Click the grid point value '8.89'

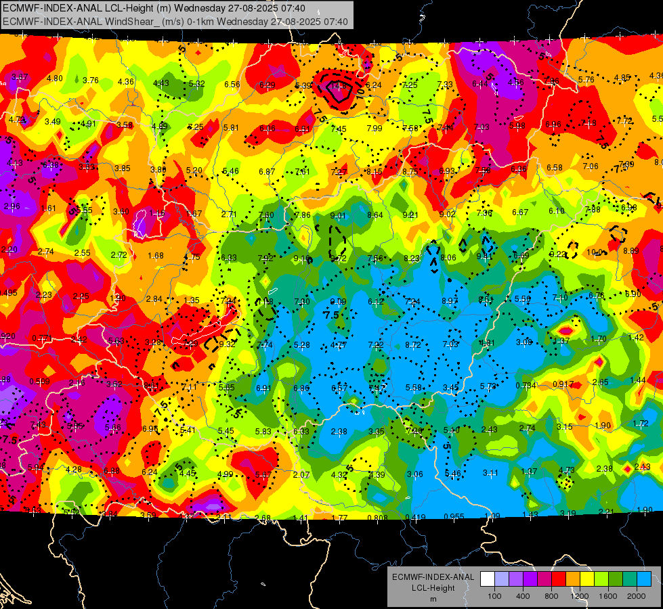(x=631, y=250)
